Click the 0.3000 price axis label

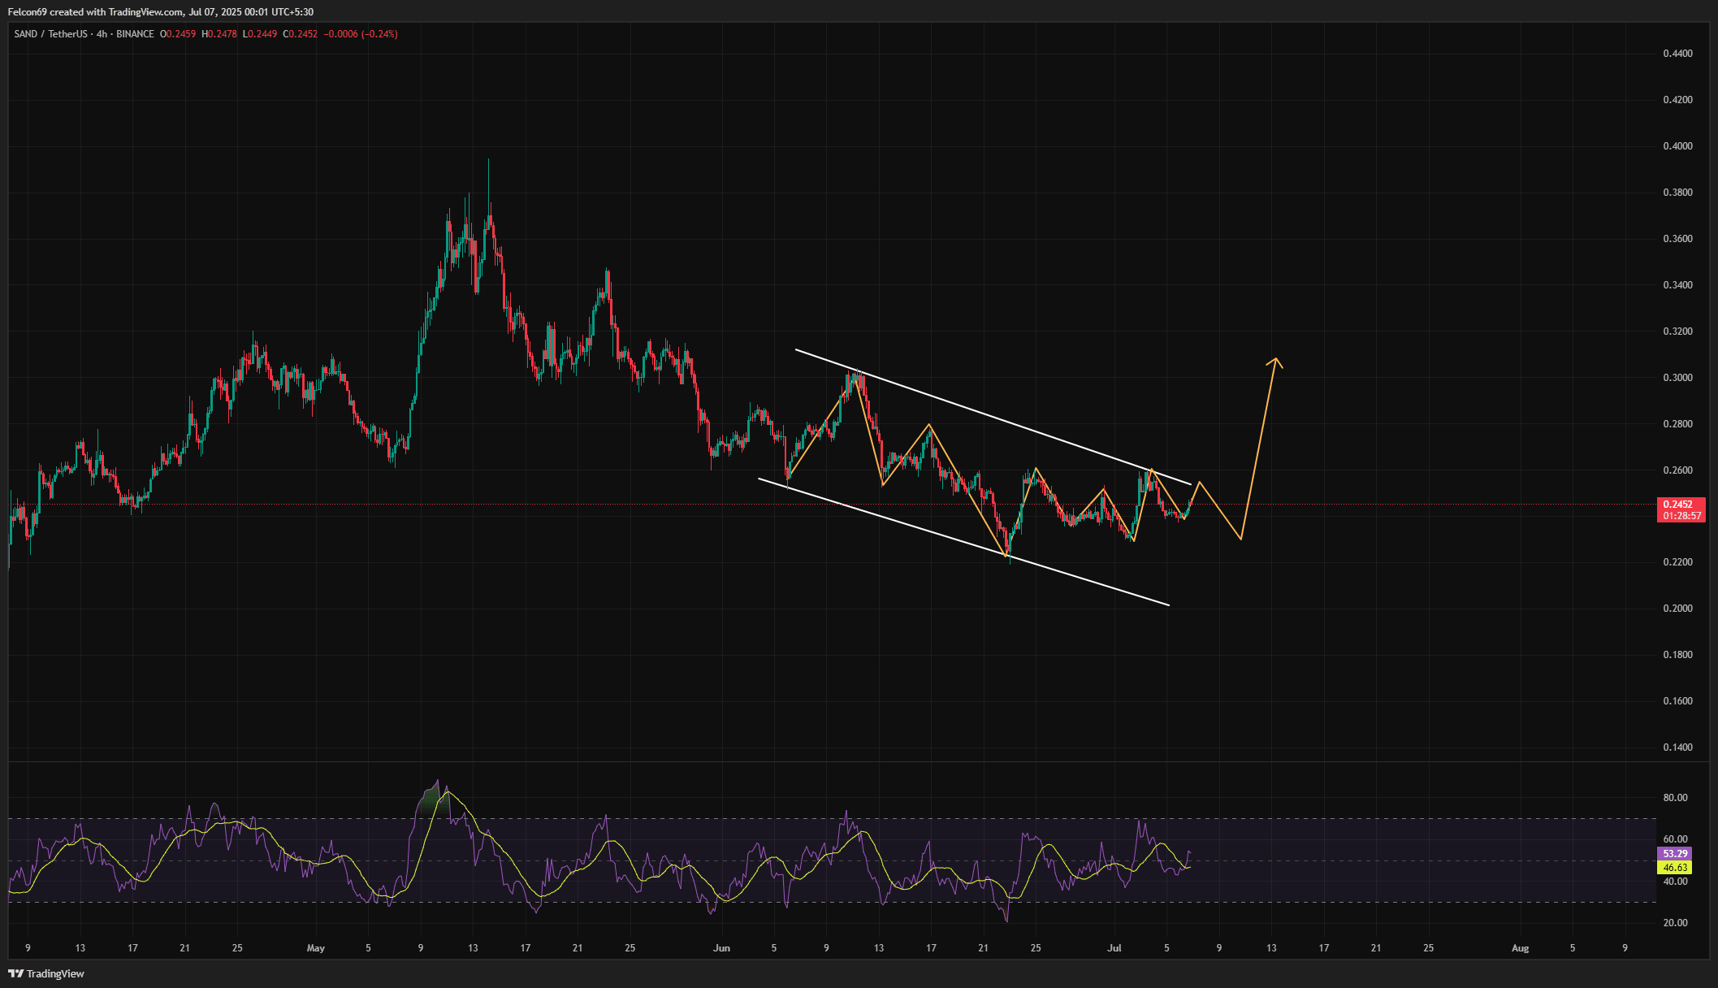(1677, 378)
